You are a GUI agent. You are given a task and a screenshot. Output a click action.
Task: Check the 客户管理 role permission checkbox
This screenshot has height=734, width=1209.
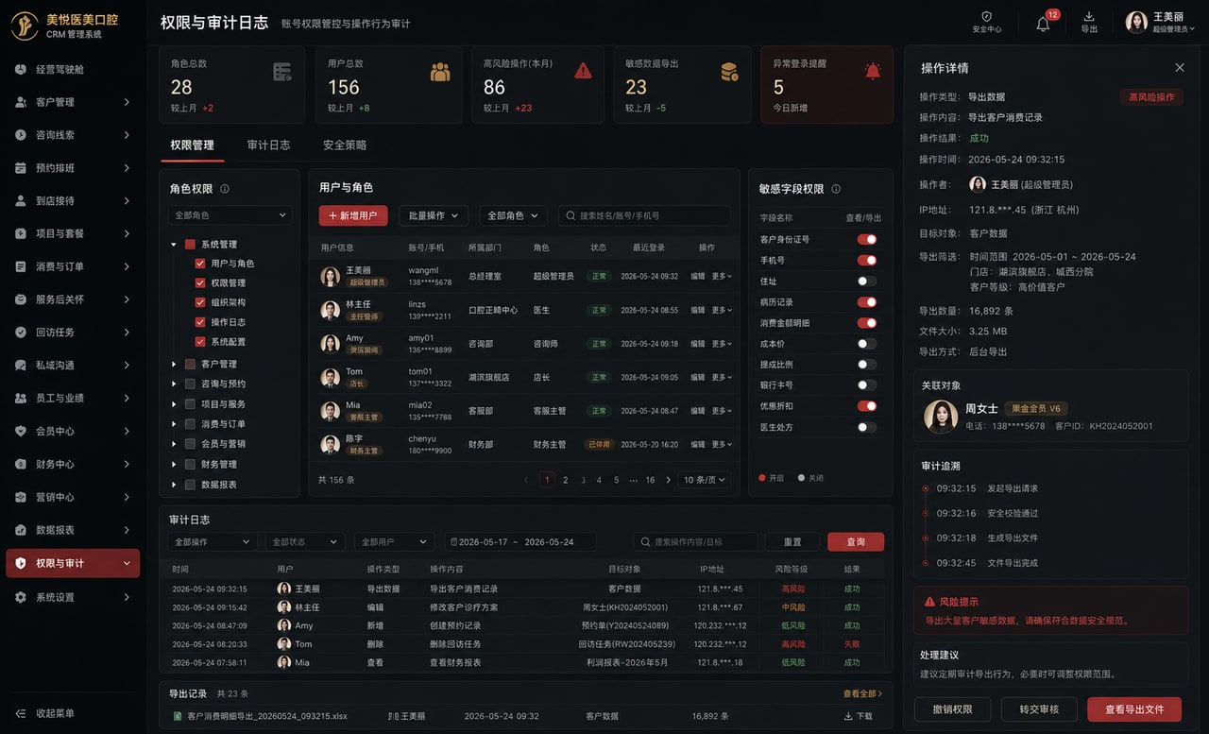point(190,364)
